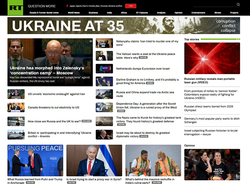Open Analysis section

[161, 12]
